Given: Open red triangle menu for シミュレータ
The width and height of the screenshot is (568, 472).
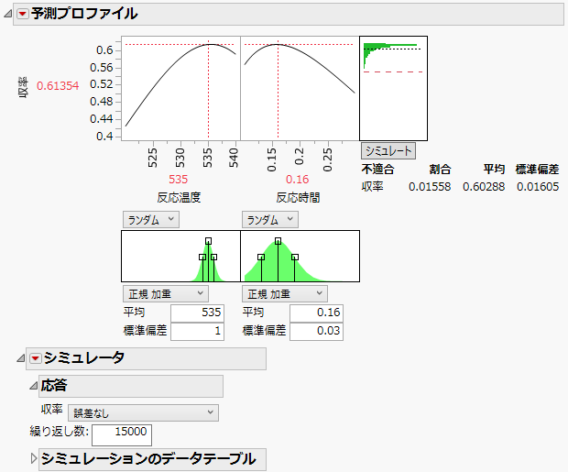Looking at the screenshot, I should point(35,358).
